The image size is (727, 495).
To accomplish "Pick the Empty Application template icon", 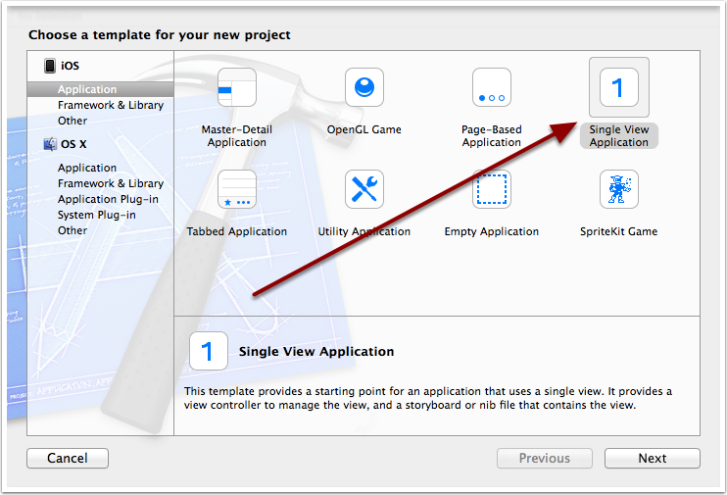I will (x=491, y=189).
